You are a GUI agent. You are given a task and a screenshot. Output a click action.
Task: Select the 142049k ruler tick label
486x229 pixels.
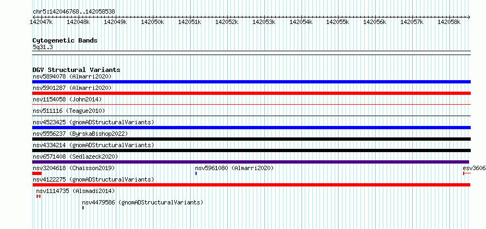115,22
